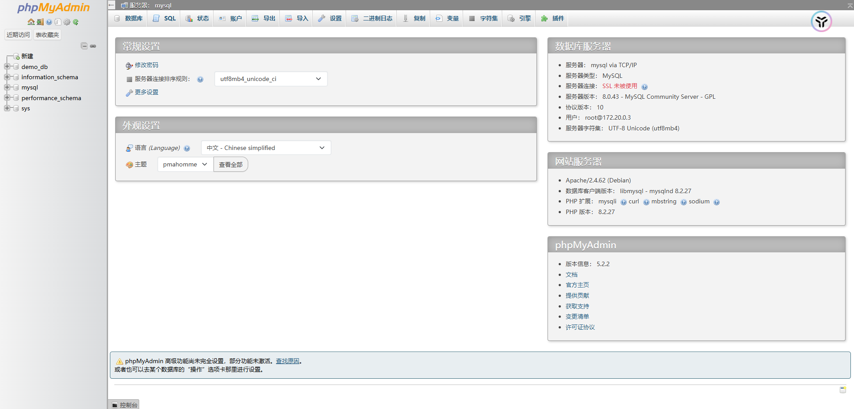The width and height of the screenshot is (854, 409).
Task: Click the new database icon beside 新建
Action: [x=16, y=57]
